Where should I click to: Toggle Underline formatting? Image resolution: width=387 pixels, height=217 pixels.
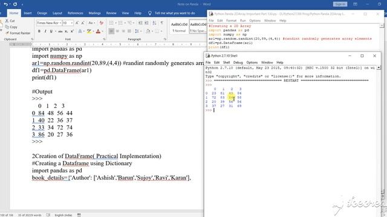pyautogui.click(x=51, y=31)
